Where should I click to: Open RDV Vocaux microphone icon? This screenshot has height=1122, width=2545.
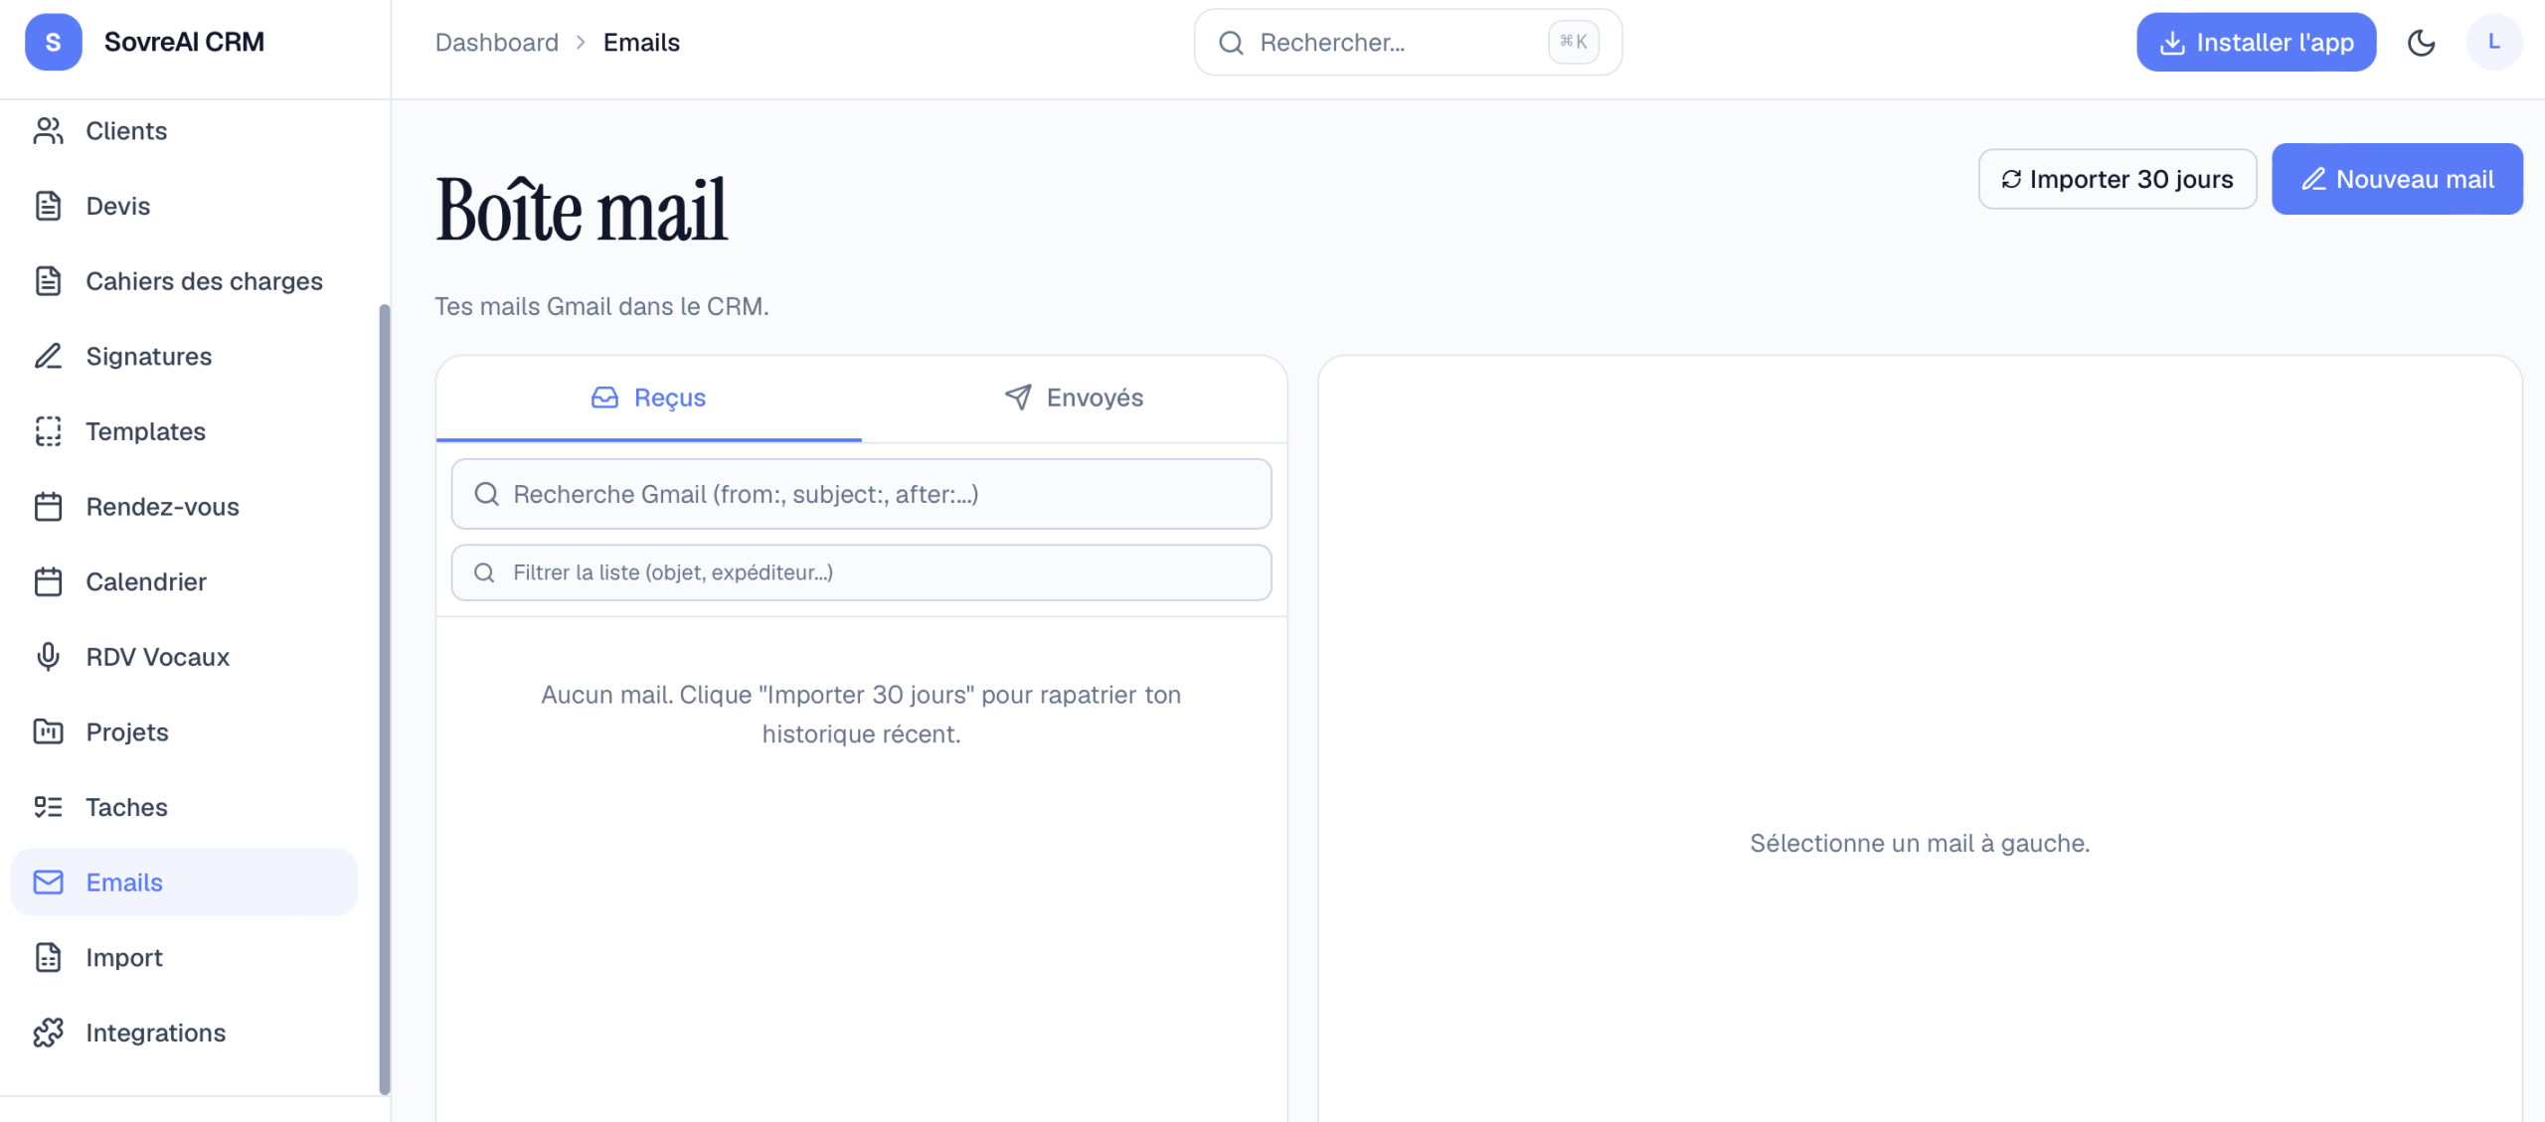(x=48, y=657)
